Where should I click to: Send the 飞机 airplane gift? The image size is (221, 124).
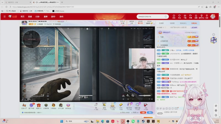pos(146,106)
